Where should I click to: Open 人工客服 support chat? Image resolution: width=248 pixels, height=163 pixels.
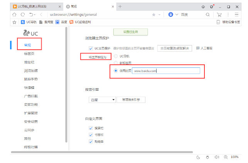[x=204, y=48]
